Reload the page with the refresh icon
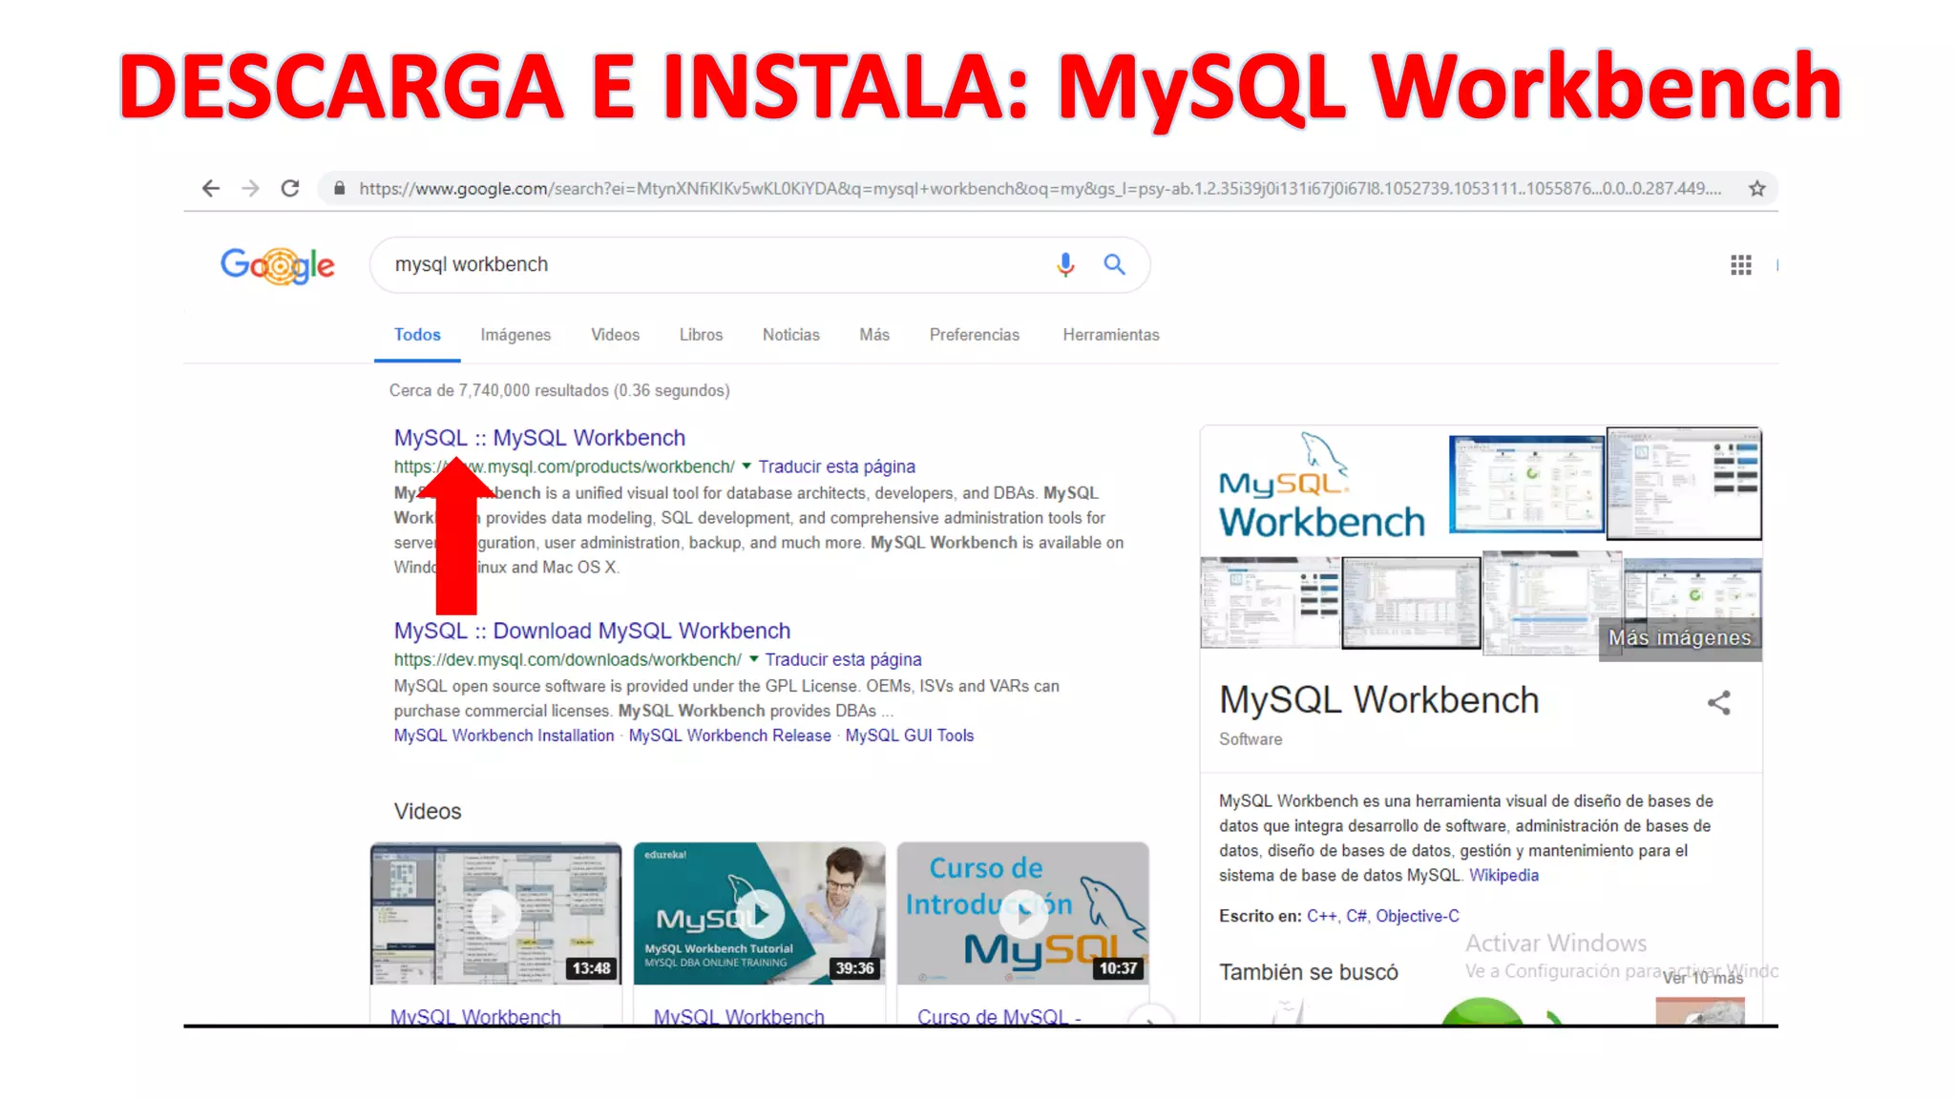Viewport: 1955px width, 1099px height. point(290,189)
